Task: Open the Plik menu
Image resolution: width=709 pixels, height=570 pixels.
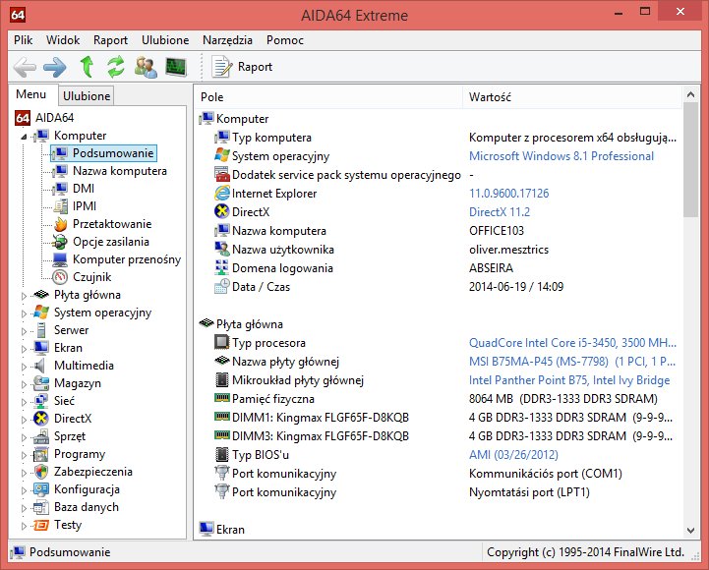Action: (x=23, y=40)
